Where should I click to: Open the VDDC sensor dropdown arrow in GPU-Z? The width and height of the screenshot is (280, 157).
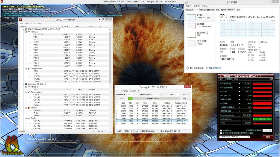[240, 123]
